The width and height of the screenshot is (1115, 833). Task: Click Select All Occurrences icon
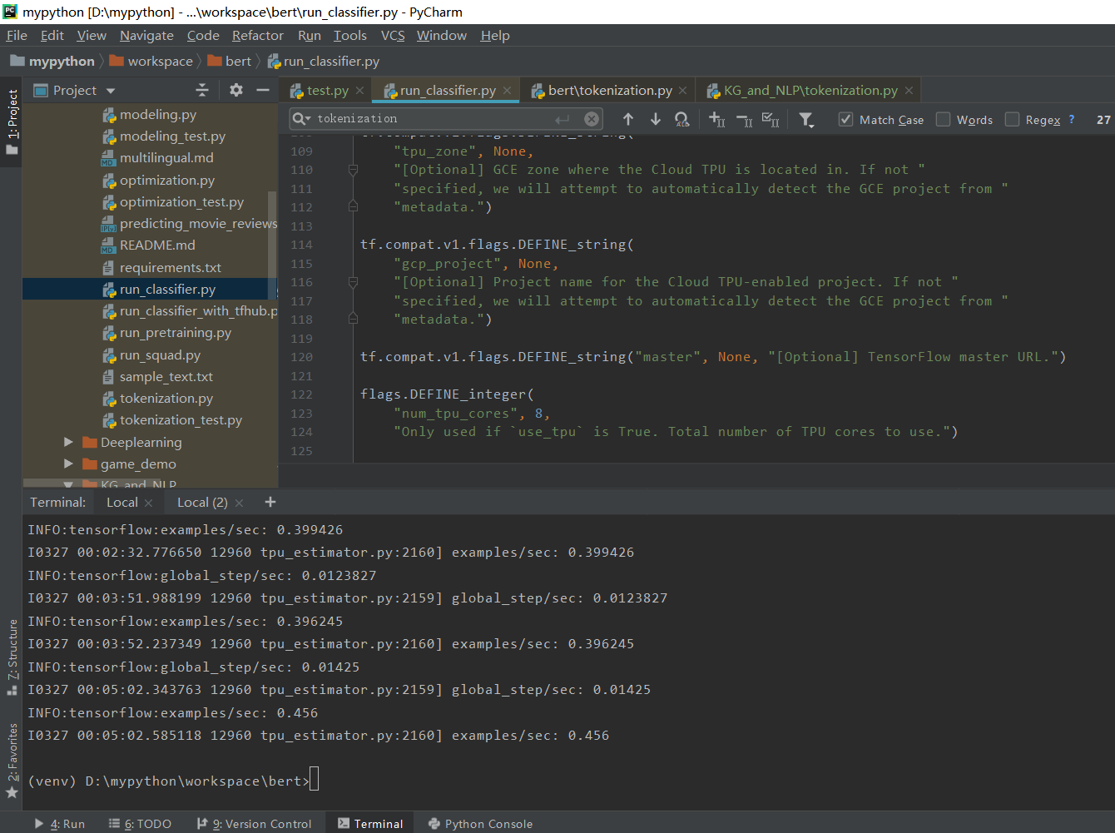point(771,119)
